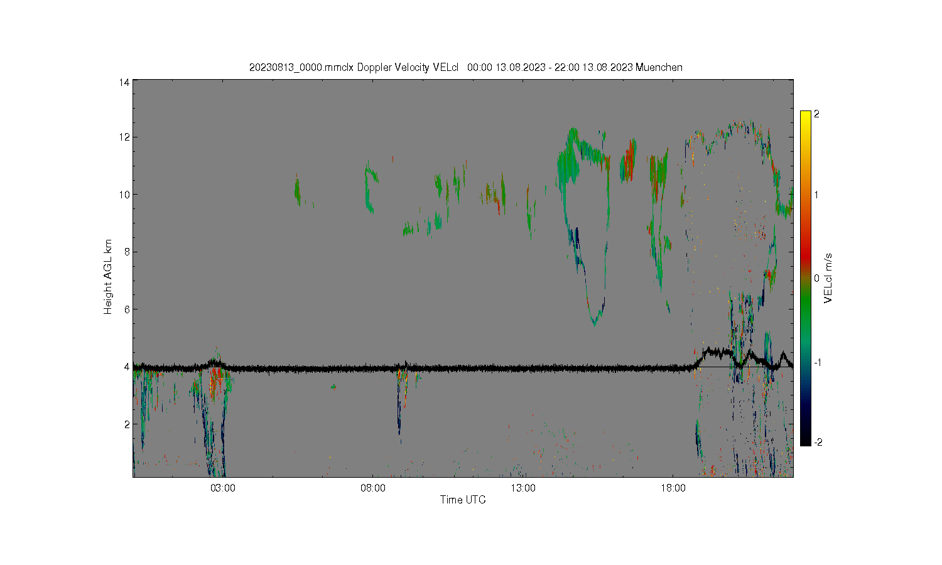Click the black bottom of the colorbar

(x=805, y=439)
